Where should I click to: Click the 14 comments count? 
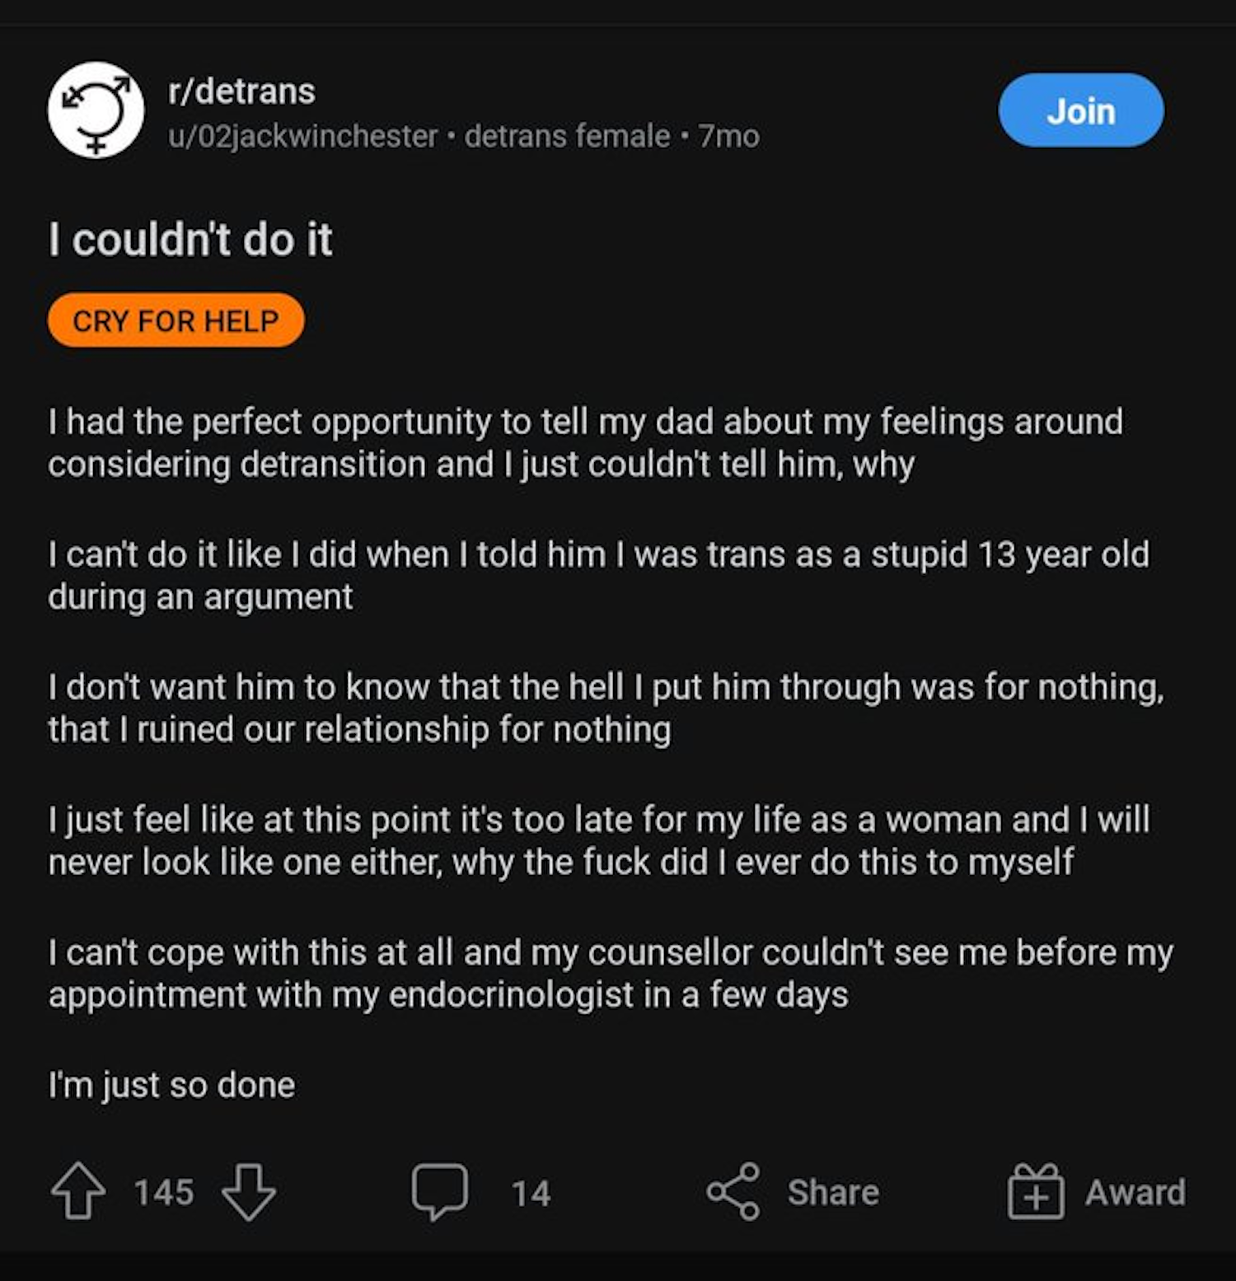coord(531,1193)
